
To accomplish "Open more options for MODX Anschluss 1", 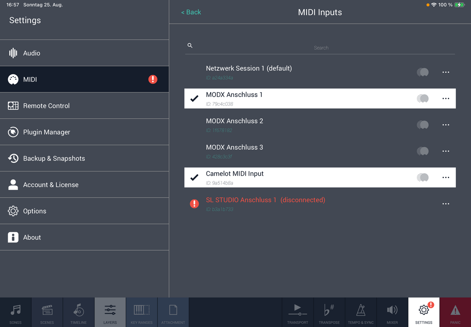I will point(446,98).
